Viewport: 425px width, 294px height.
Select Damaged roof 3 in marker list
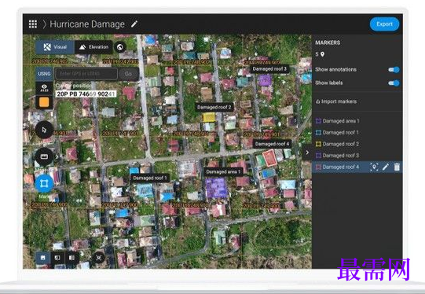click(x=357, y=156)
